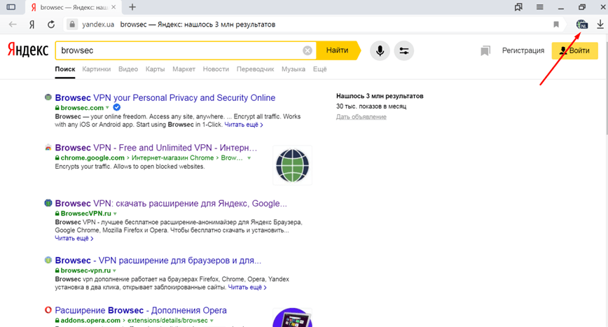The width and height of the screenshot is (608, 327).
Task: Expand dropdown arrow next to browsec.com
Action: (x=107, y=108)
